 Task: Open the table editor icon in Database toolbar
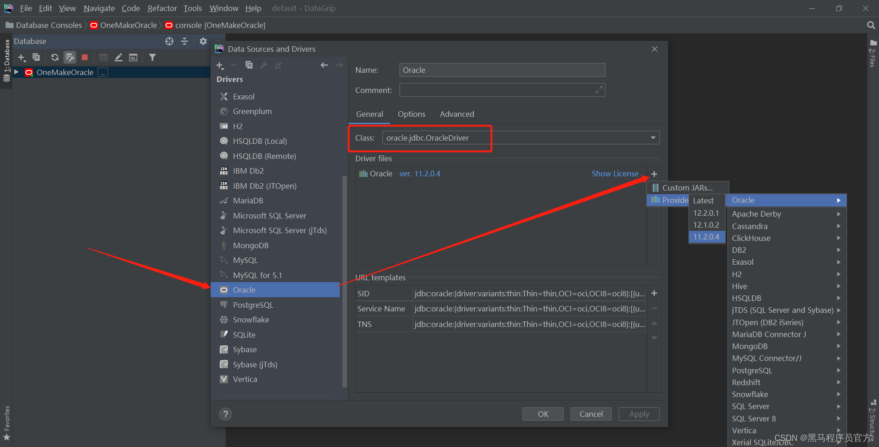[x=103, y=57]
